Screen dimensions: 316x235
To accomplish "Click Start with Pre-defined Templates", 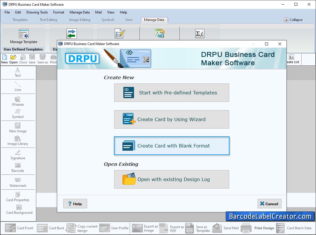I will point(171,93).
